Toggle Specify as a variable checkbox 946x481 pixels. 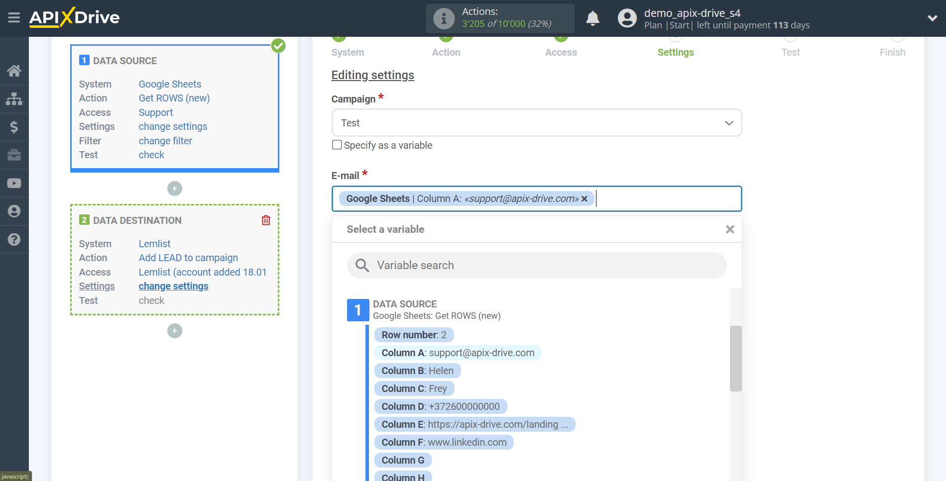tap(337, 145)
